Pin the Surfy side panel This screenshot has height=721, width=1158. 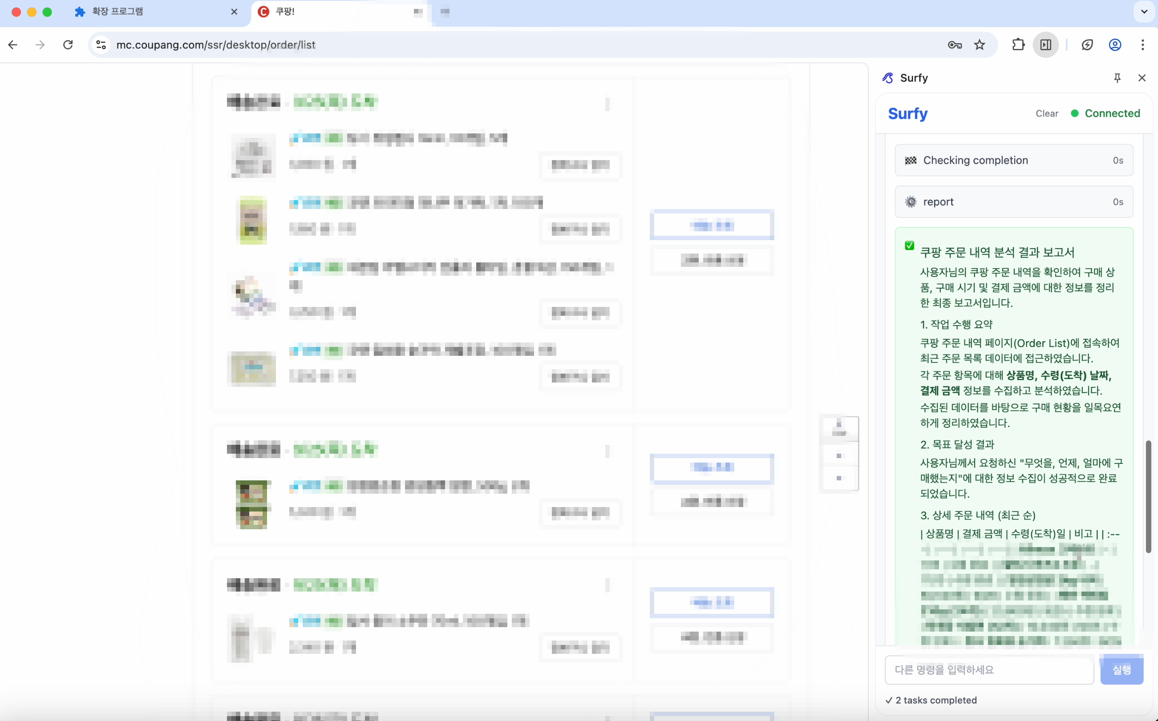[x=1117, y=78]
